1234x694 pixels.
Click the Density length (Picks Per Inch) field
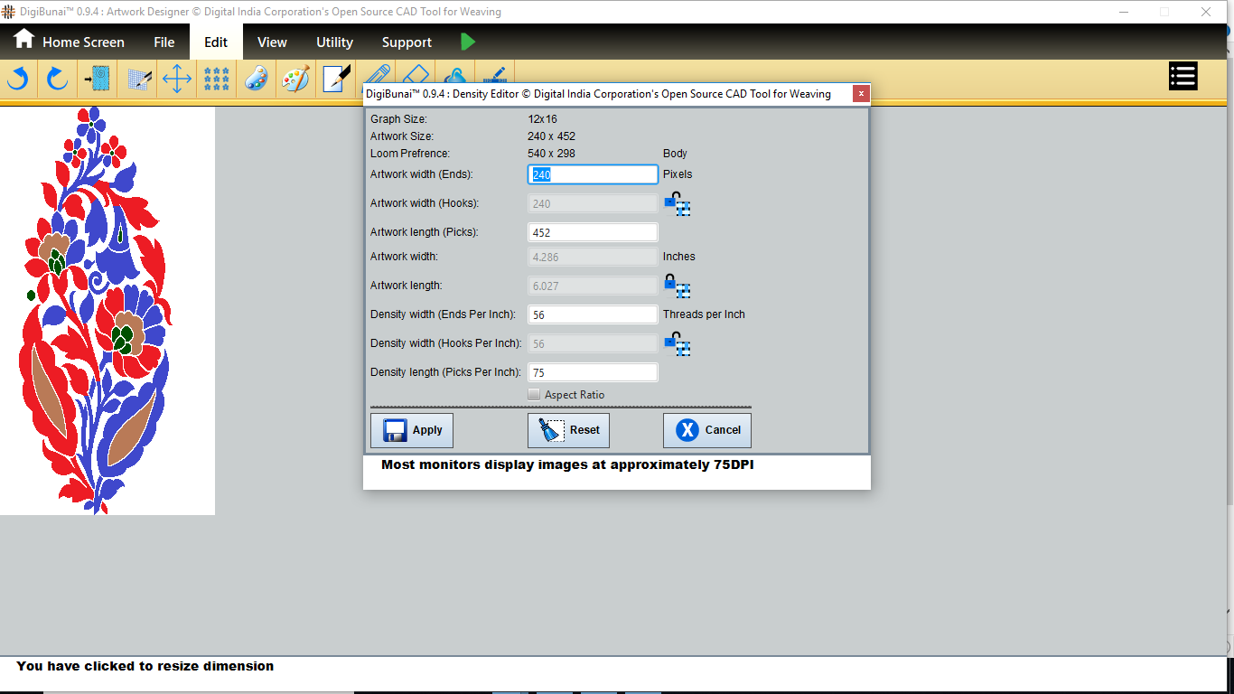point(593,372)
